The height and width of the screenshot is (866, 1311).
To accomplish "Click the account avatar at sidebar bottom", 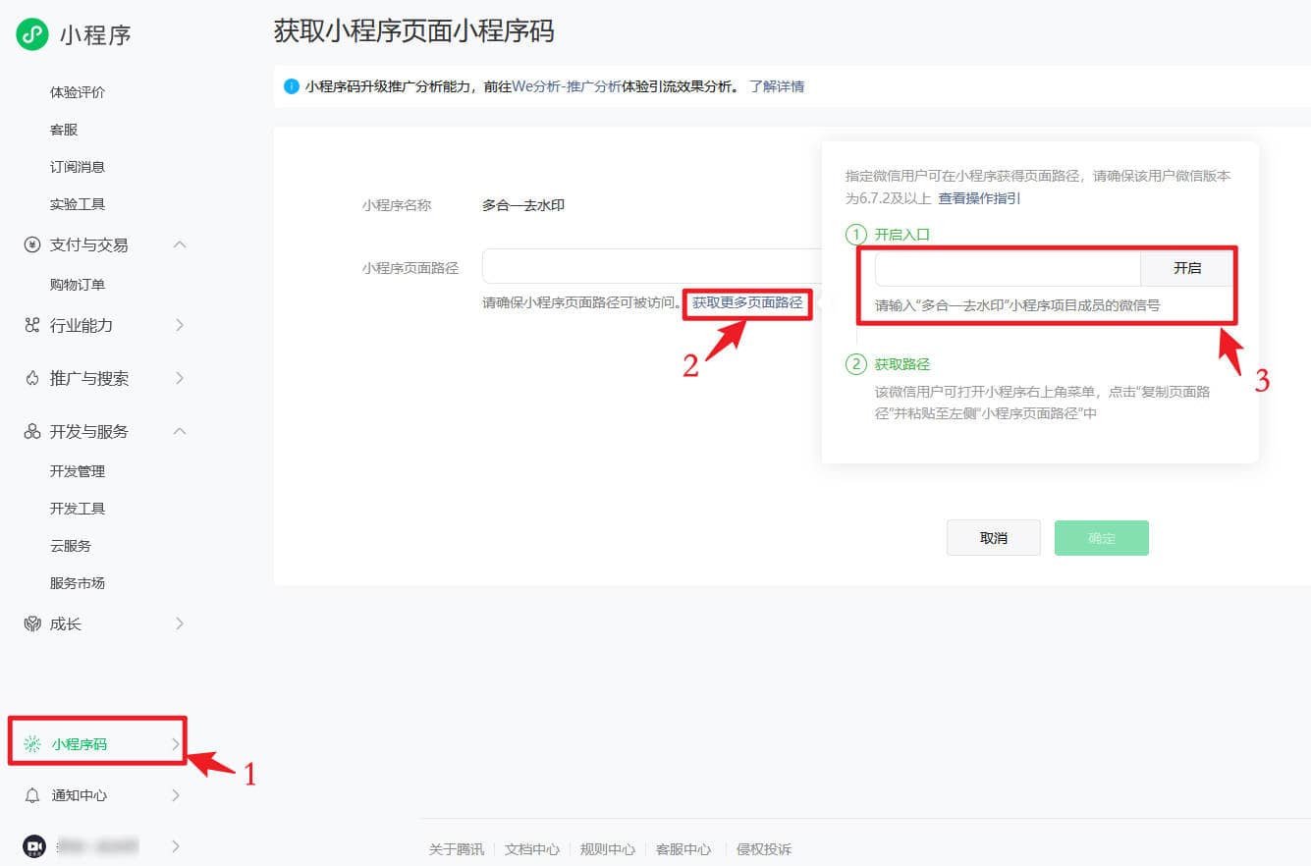I will tap(34, 845).
